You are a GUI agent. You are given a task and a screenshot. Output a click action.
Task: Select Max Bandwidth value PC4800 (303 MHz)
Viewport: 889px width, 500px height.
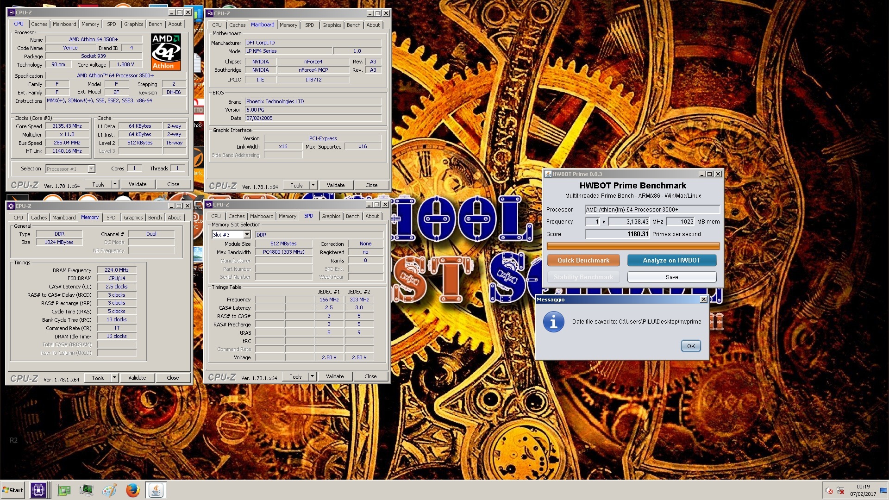(x=284, y=252)
